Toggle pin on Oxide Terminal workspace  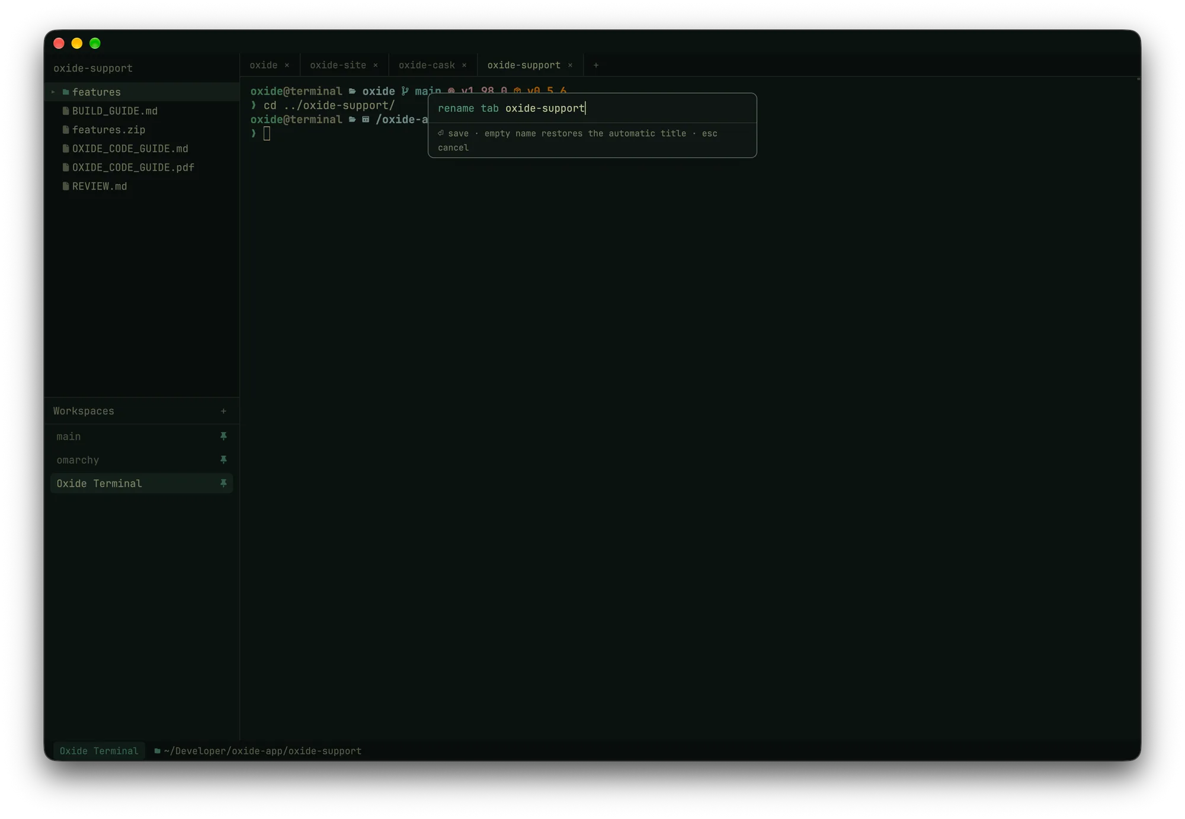pyautogui.click(x=223, y=484)
